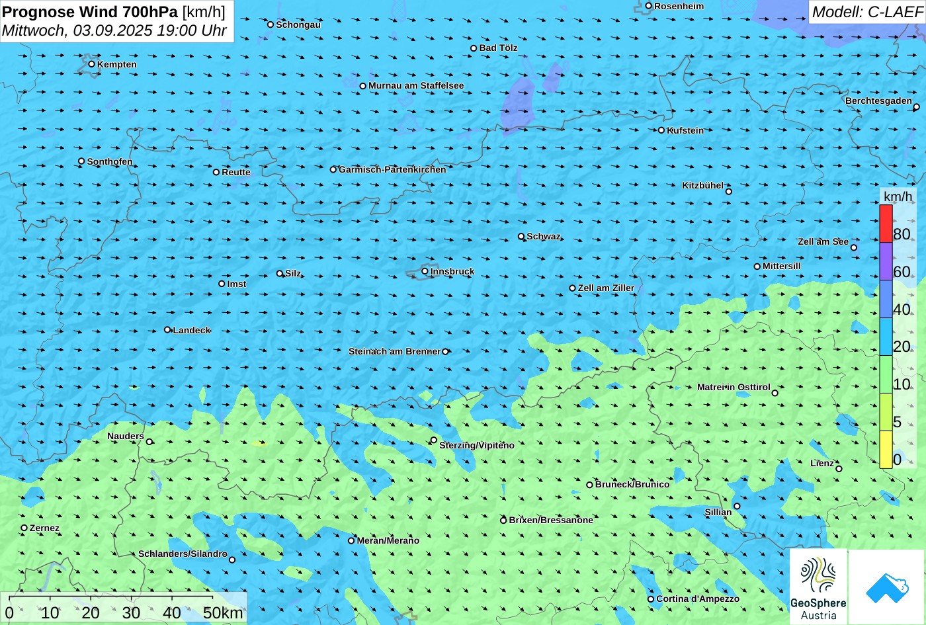
Task: Select the Sillian location marker
Action: [x=737, y=506]
